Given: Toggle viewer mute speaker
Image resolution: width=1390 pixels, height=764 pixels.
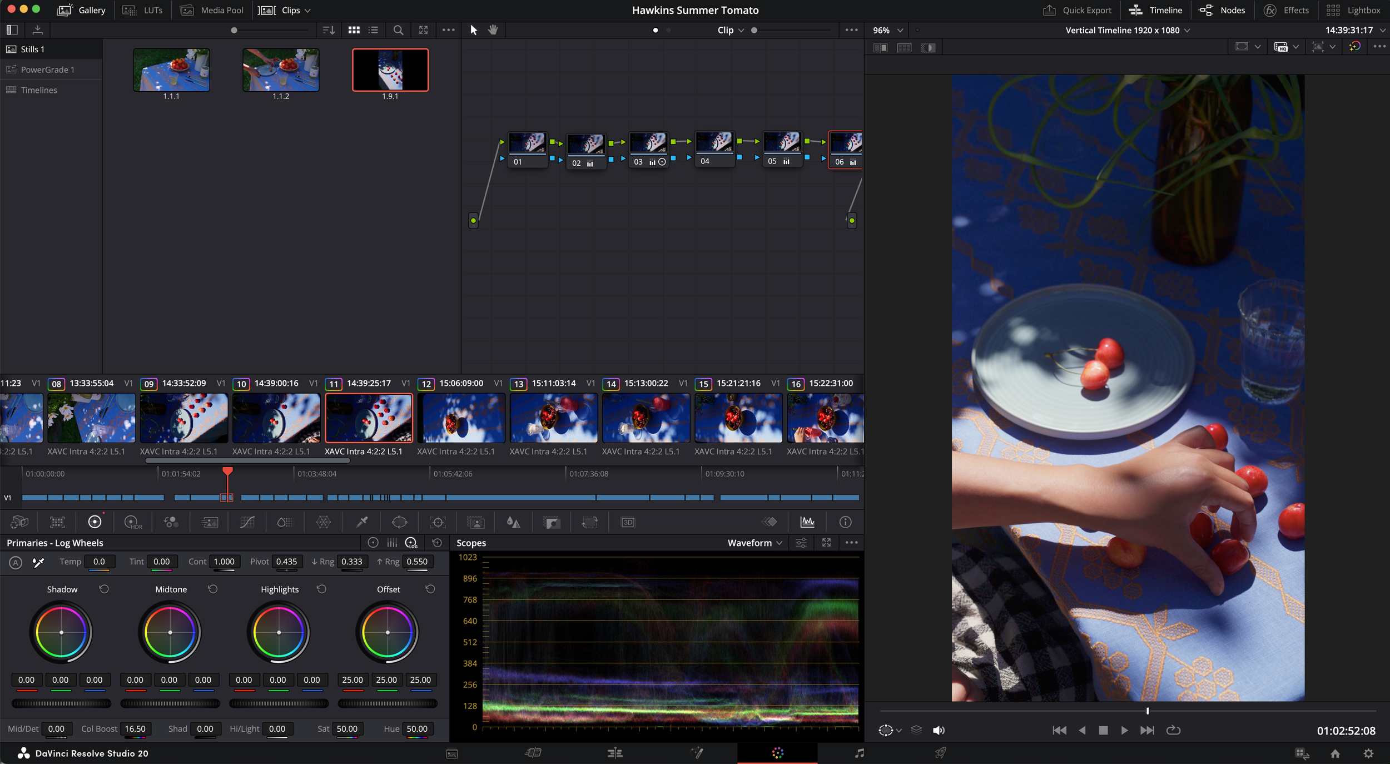Looking at the screenshot, I should [x=939, y=731].
